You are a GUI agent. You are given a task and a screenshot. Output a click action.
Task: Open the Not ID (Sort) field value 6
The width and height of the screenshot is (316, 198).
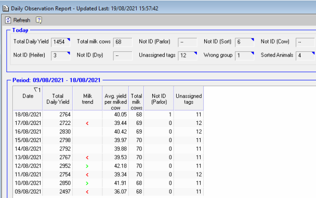[x=244, y=42]
